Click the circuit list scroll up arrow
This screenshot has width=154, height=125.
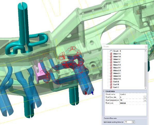click(145, 51)
